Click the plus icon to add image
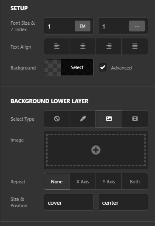The image size is (155, 226). (96, 150)
